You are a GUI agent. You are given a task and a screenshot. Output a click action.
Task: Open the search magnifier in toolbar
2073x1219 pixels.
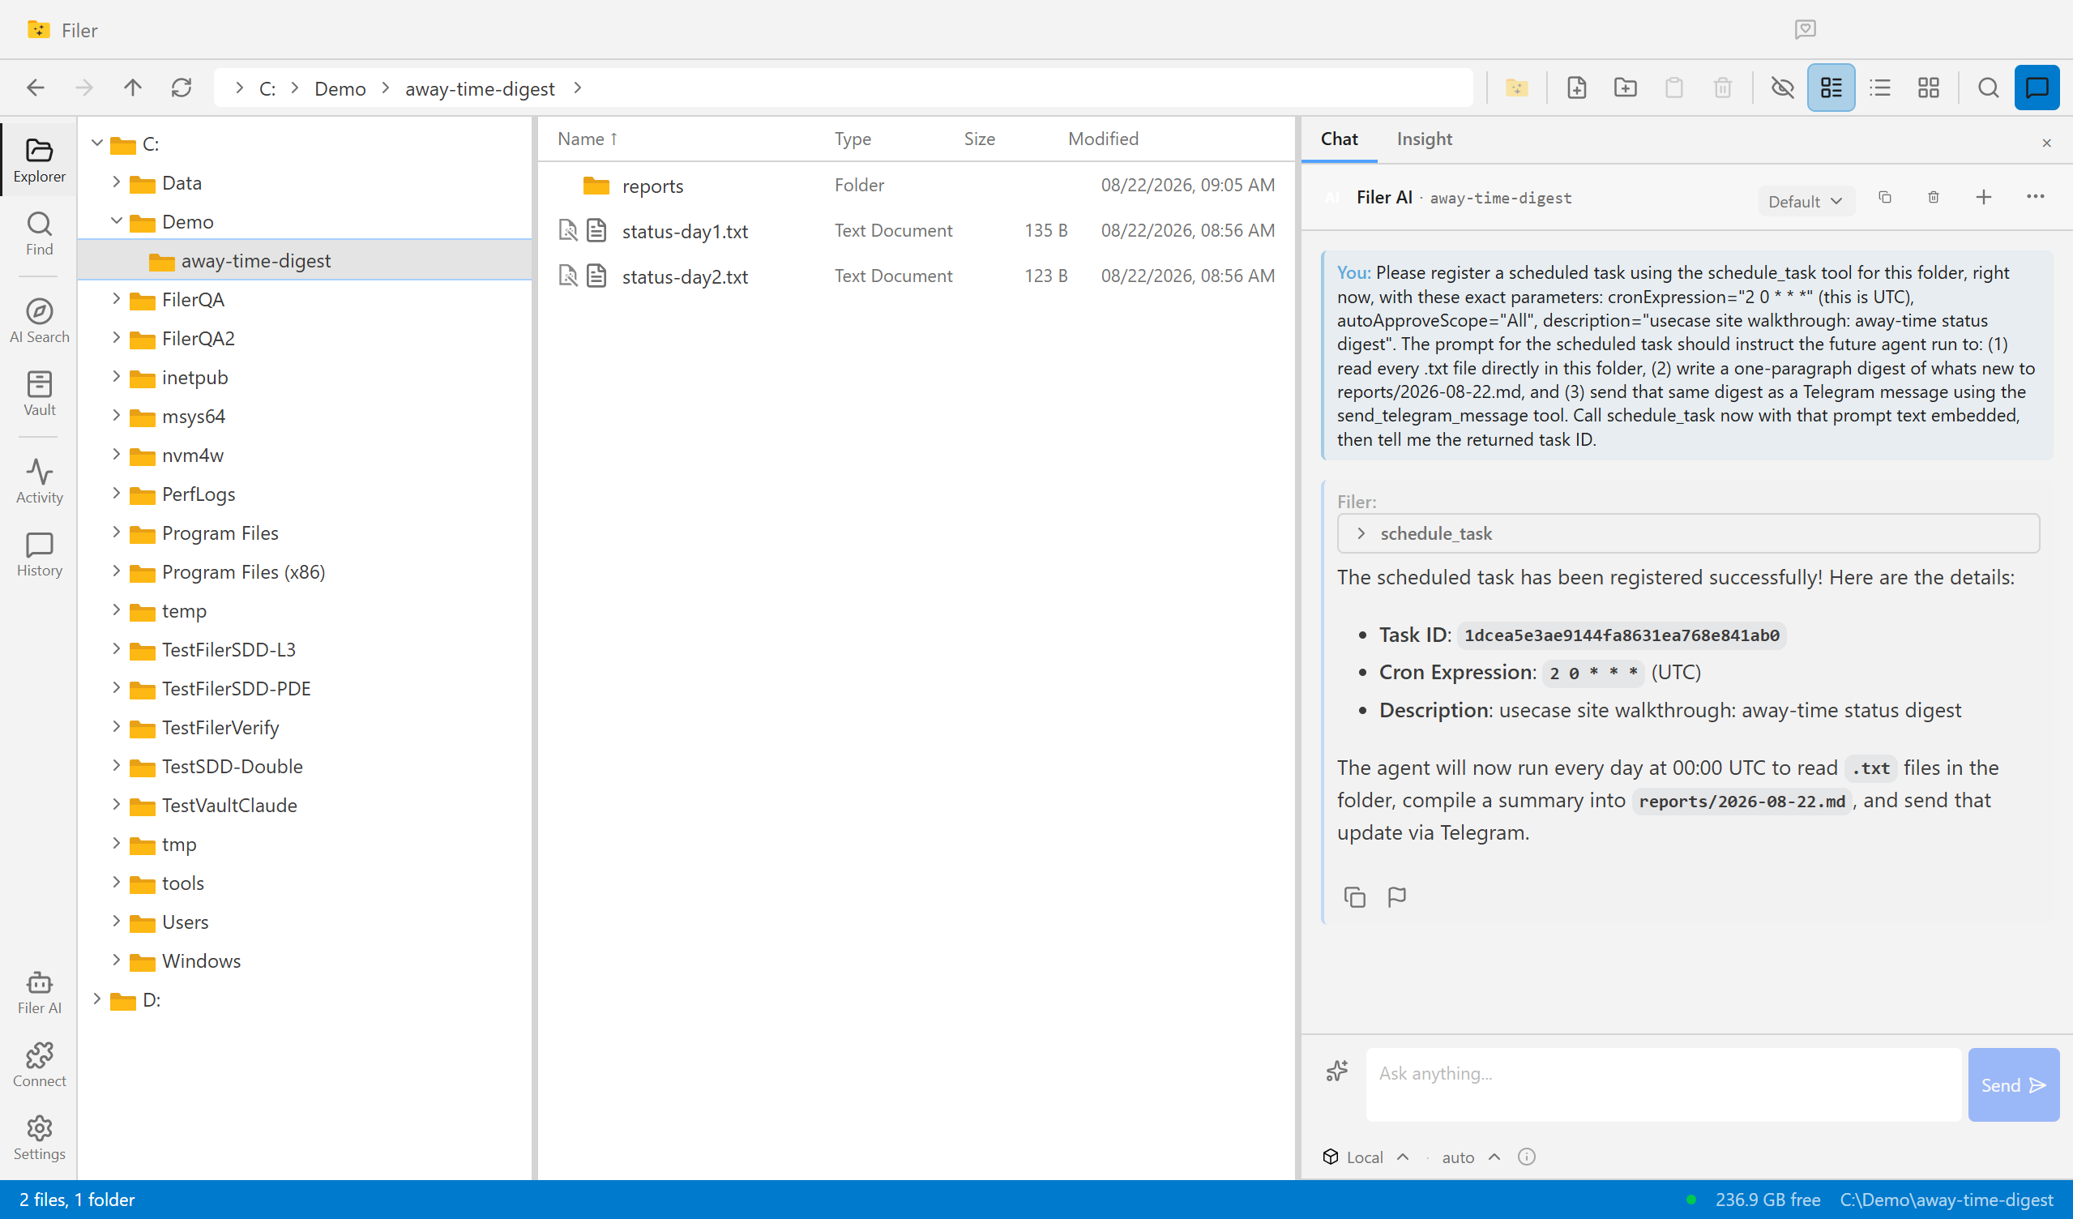coord(1988,88)
